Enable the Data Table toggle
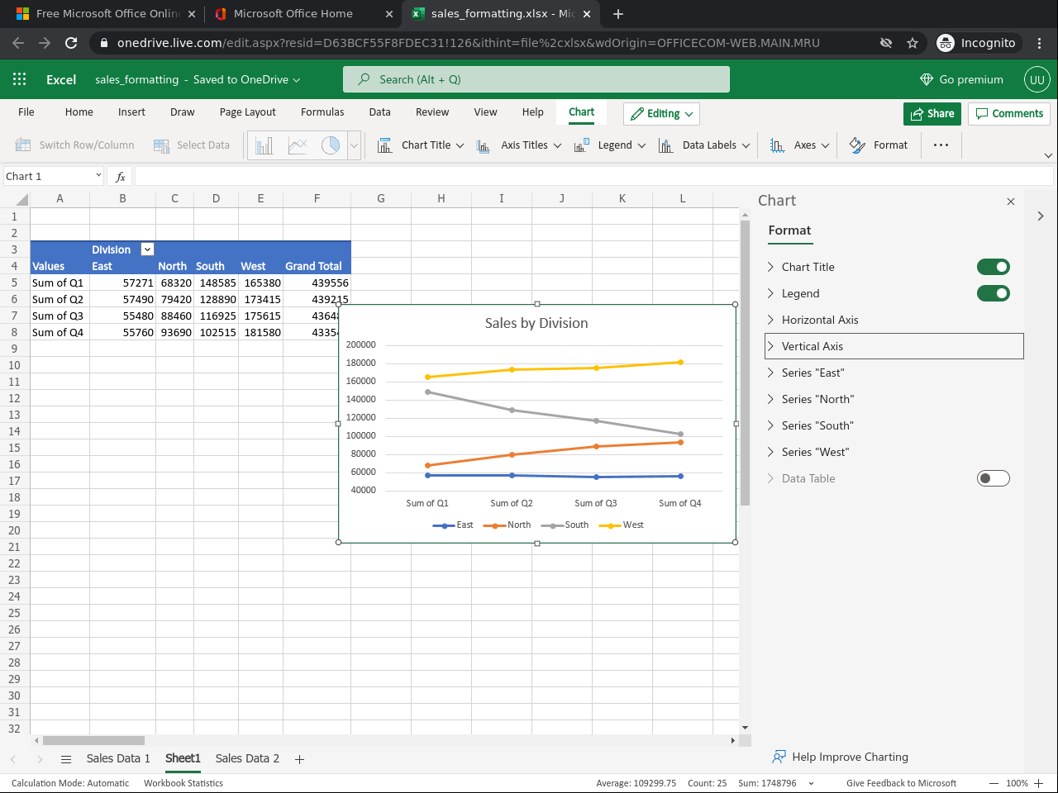 (x=993, y=478)
